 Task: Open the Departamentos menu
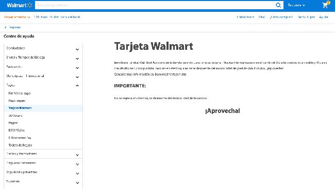pyautogui.click(x=18, y=17)
